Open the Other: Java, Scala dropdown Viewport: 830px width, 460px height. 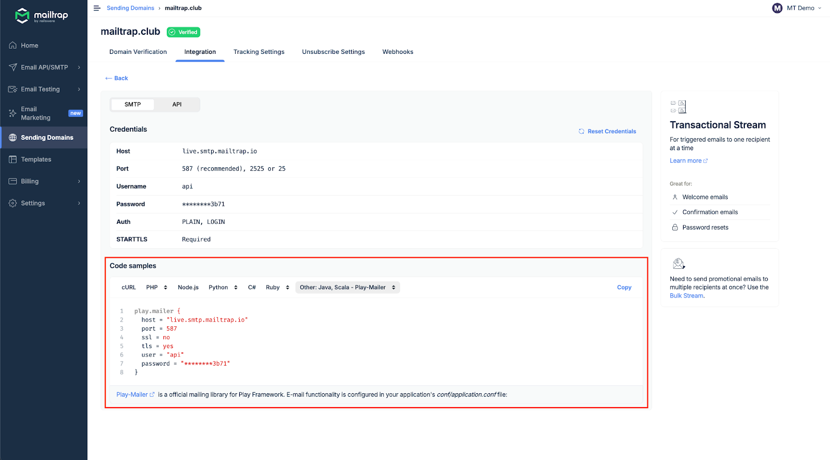347,287
